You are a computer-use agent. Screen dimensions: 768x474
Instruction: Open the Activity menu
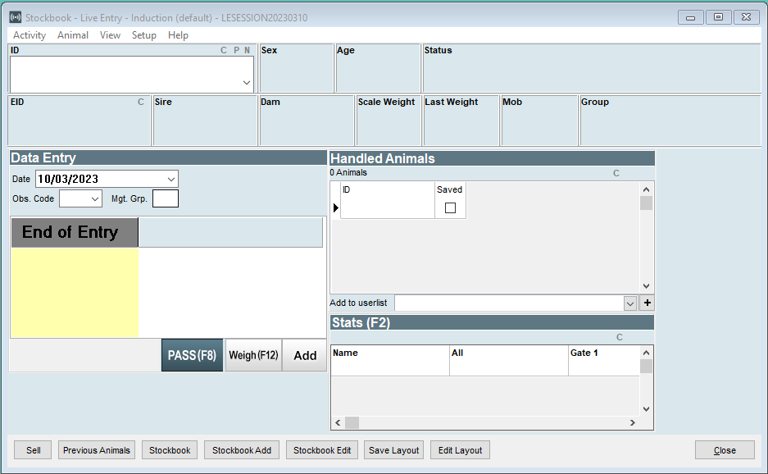pyautogui.click(x=30, y=35)
